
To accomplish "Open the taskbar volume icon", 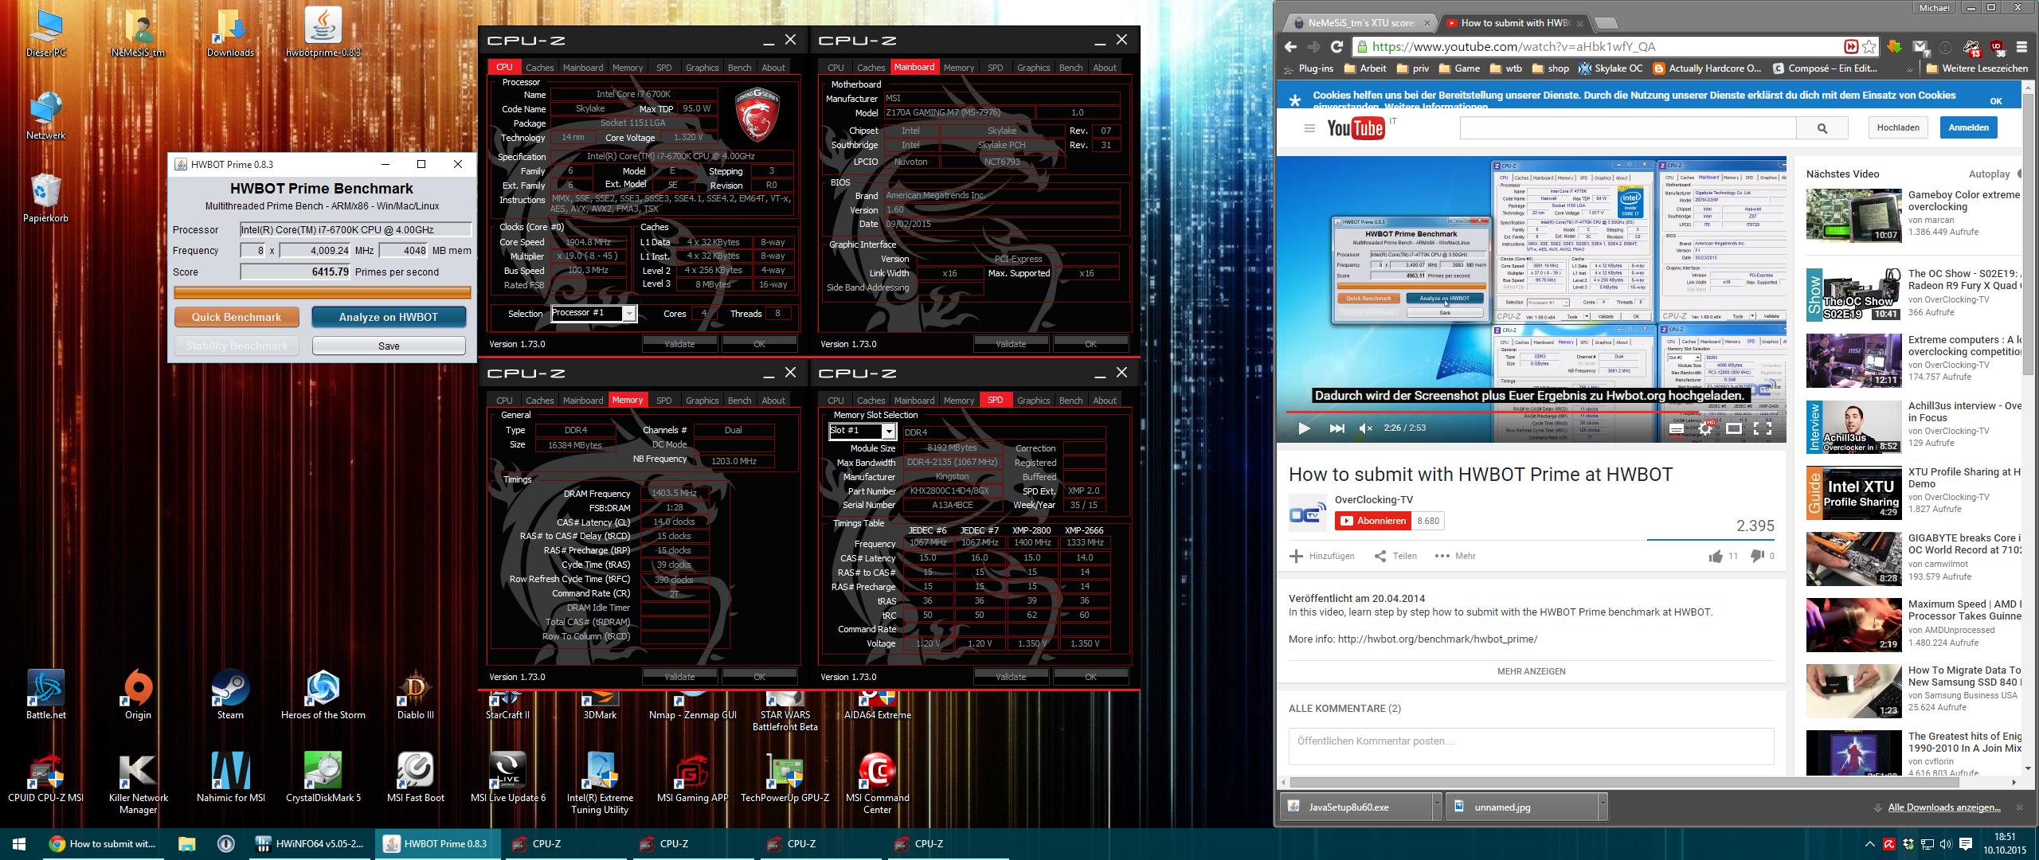I will (1946, 844).
